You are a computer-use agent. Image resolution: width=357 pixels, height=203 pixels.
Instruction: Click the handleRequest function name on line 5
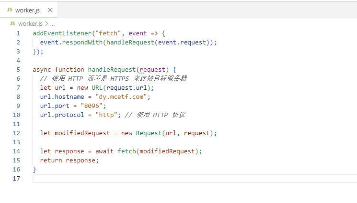(x=112, y=69)
